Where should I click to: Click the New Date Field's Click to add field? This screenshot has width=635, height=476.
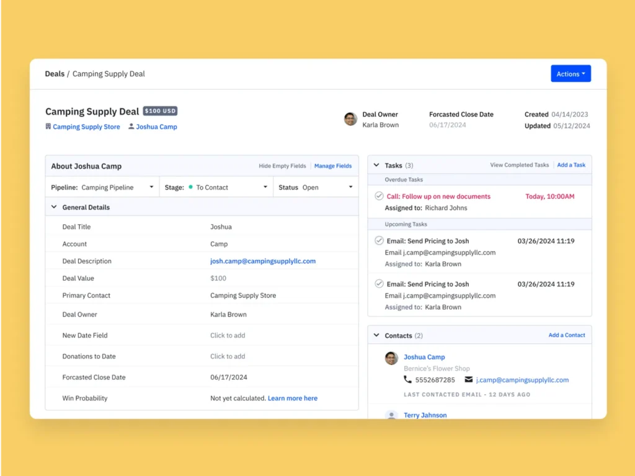(x=226, y=335)
